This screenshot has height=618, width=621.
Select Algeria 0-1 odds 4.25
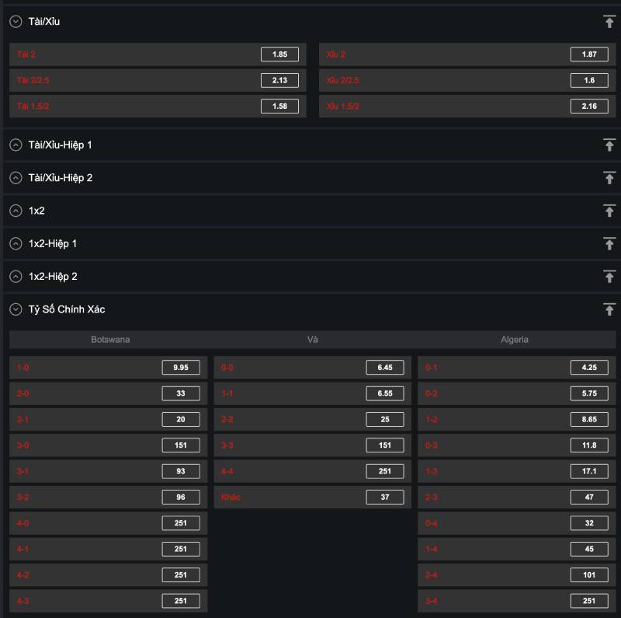(589, 368)
